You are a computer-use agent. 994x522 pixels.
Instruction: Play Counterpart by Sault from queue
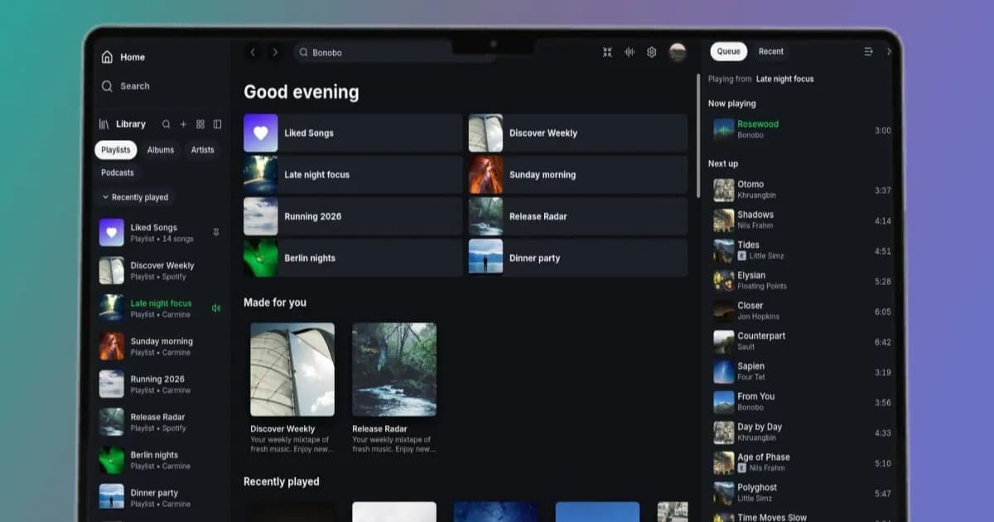[x=802, y=342]
